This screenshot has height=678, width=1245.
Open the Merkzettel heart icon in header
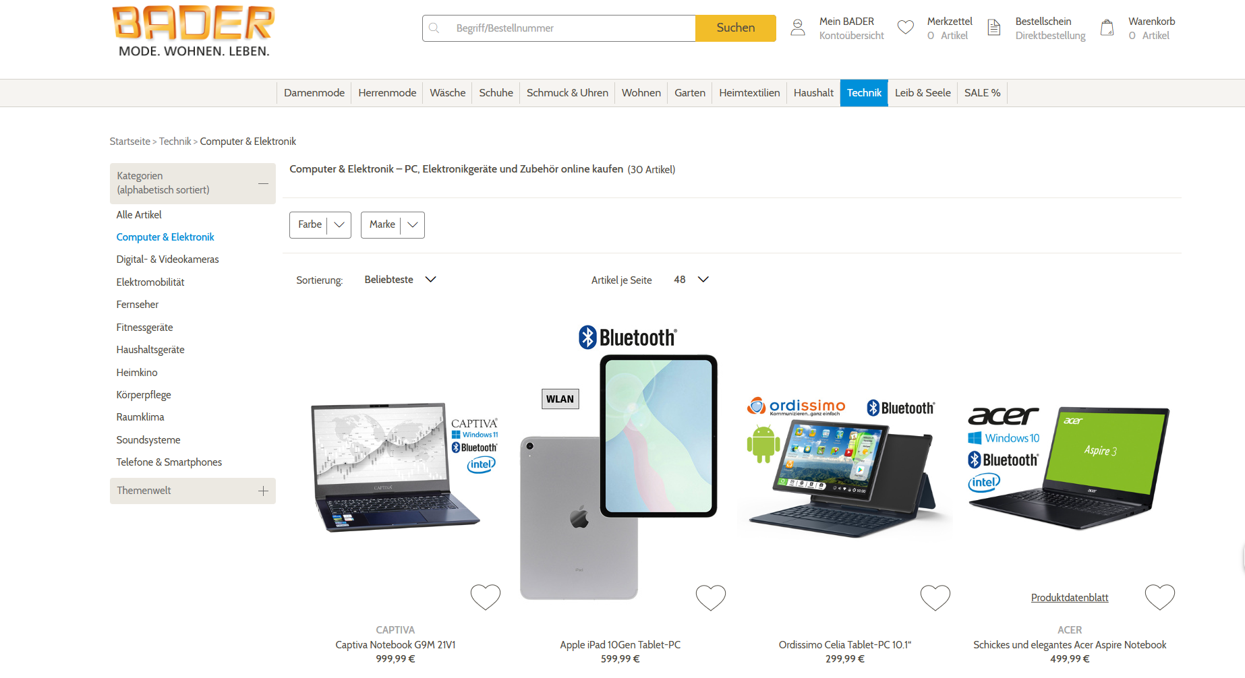906,28
